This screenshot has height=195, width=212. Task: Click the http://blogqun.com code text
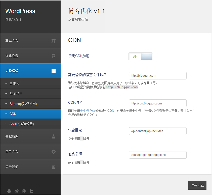click(x=122, y=87)
